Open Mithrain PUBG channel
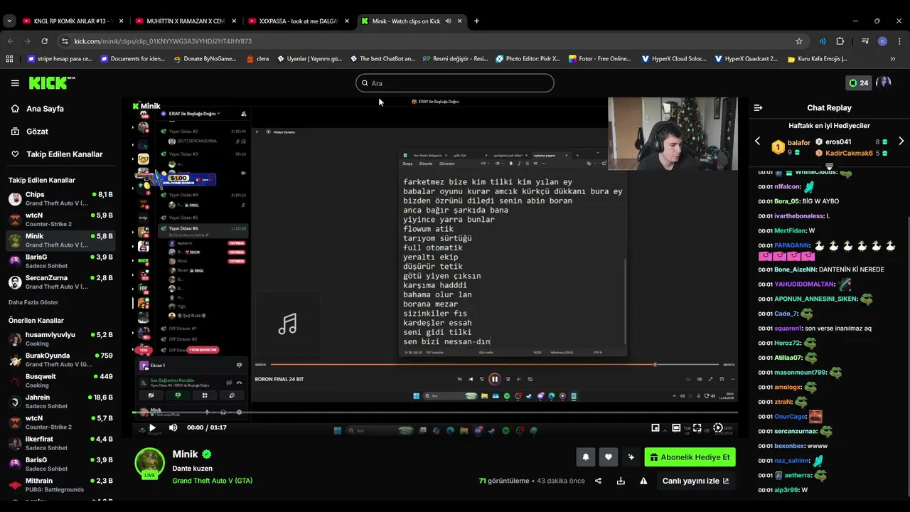The image size is (910, 512). click(60, 485)
